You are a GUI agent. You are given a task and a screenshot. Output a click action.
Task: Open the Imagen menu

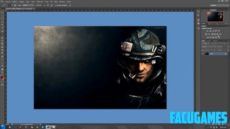[x=22, y=1]
